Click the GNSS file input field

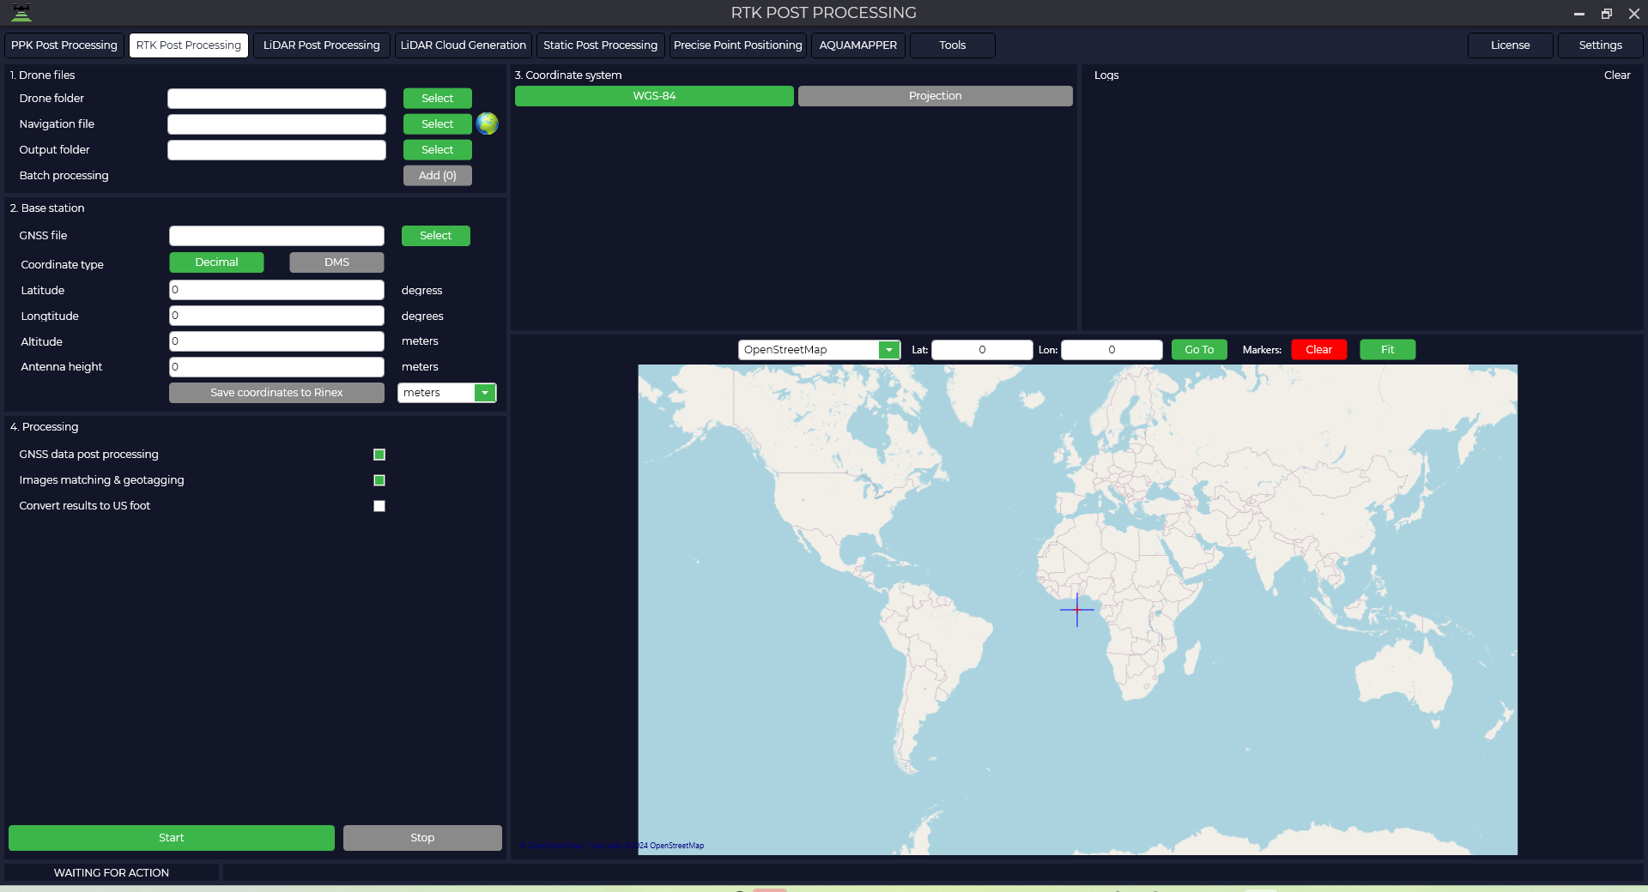coord(276,236)
